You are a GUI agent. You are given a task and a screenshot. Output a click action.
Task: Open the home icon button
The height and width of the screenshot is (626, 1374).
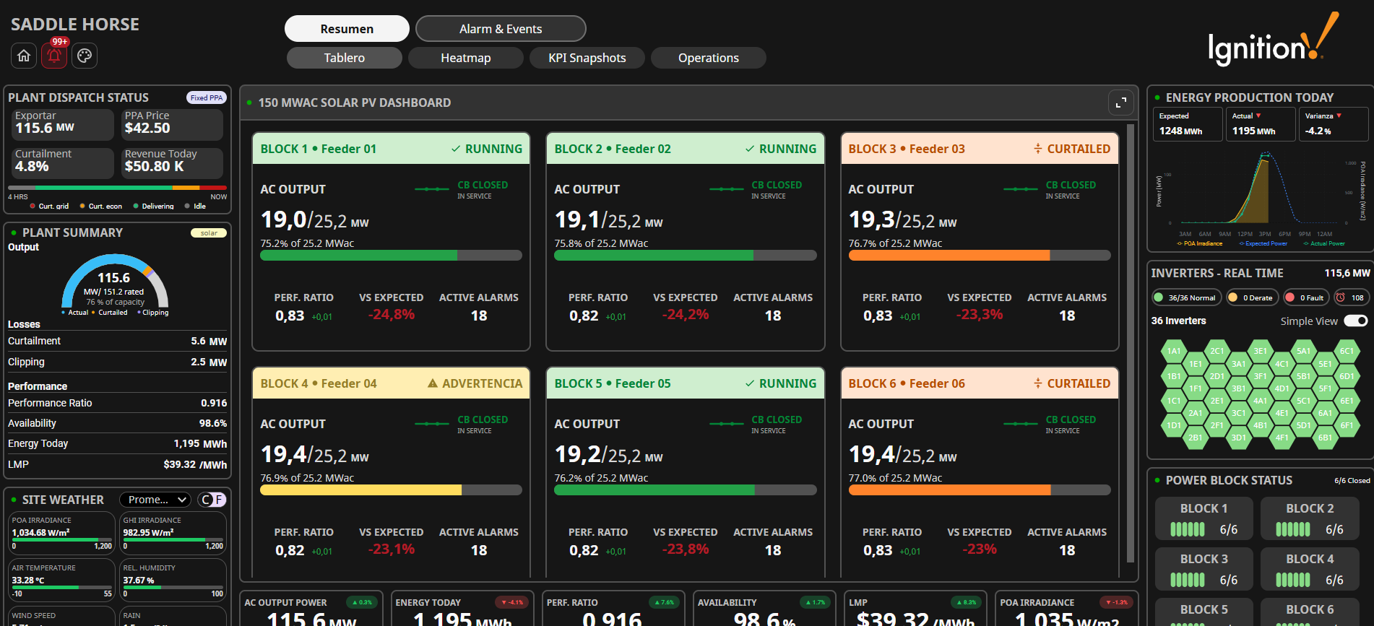pos(24,56)
